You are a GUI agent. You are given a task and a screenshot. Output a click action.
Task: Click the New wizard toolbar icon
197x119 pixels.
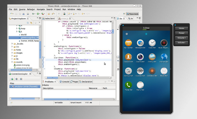12,14
